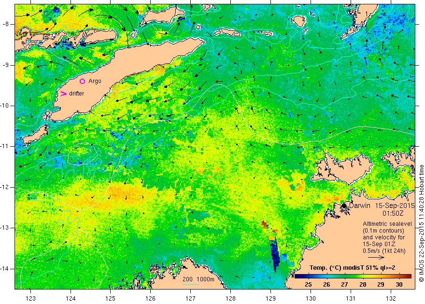Click the time '01:50Z' text
The height and width of the screenshot is (304, 425).
point(393,213)
